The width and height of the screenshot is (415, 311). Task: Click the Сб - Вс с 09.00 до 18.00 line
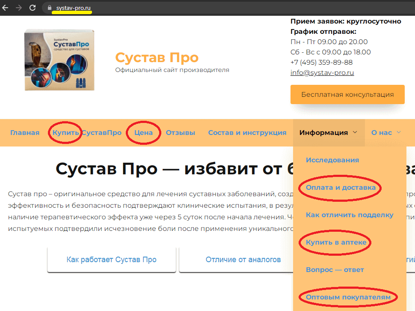[x=330, y=52]
